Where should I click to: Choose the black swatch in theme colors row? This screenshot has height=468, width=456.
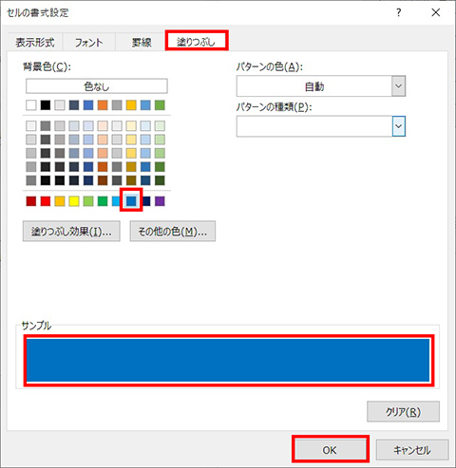pyautogui.click(x=46, y=105)
